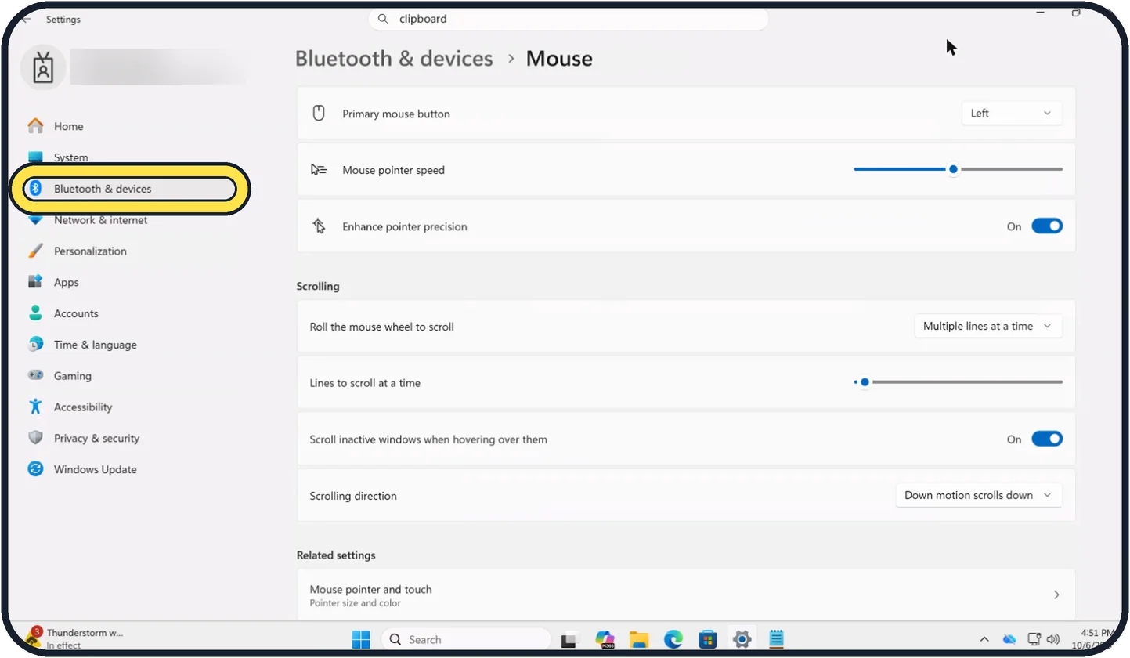Open Apps via its sidebar icon

point(35,282)
